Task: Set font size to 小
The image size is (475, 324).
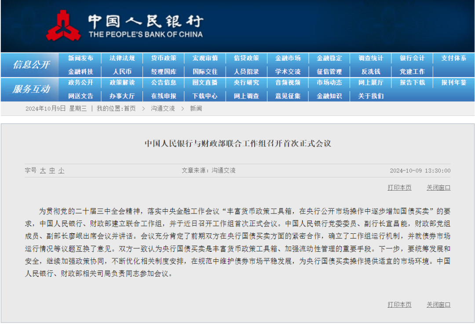Action: click(x=61, y=171)
